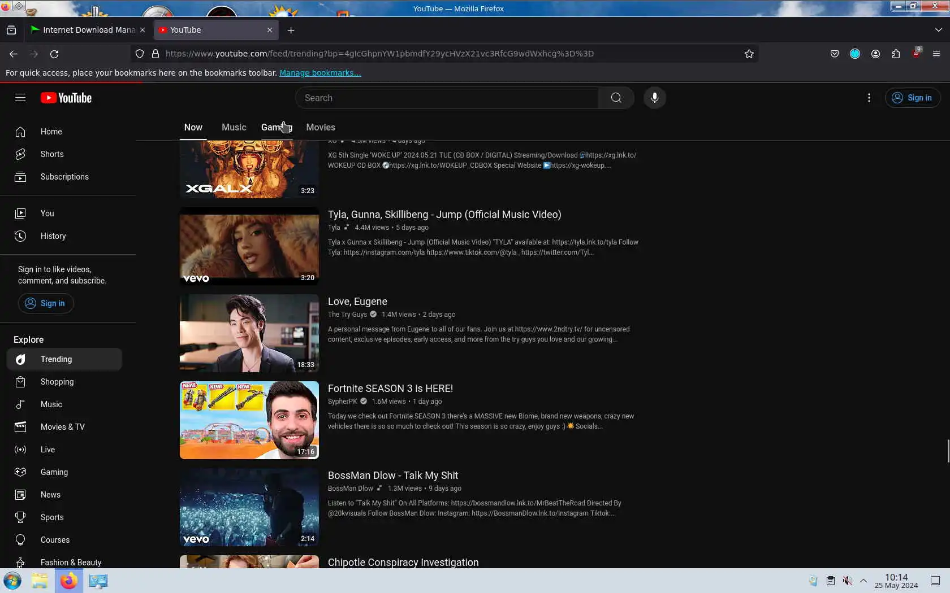This screenshot has height=593, width=950.
Task: Open Chipotle Conspiracy Investigation video title
Action: tap(403, 563)
